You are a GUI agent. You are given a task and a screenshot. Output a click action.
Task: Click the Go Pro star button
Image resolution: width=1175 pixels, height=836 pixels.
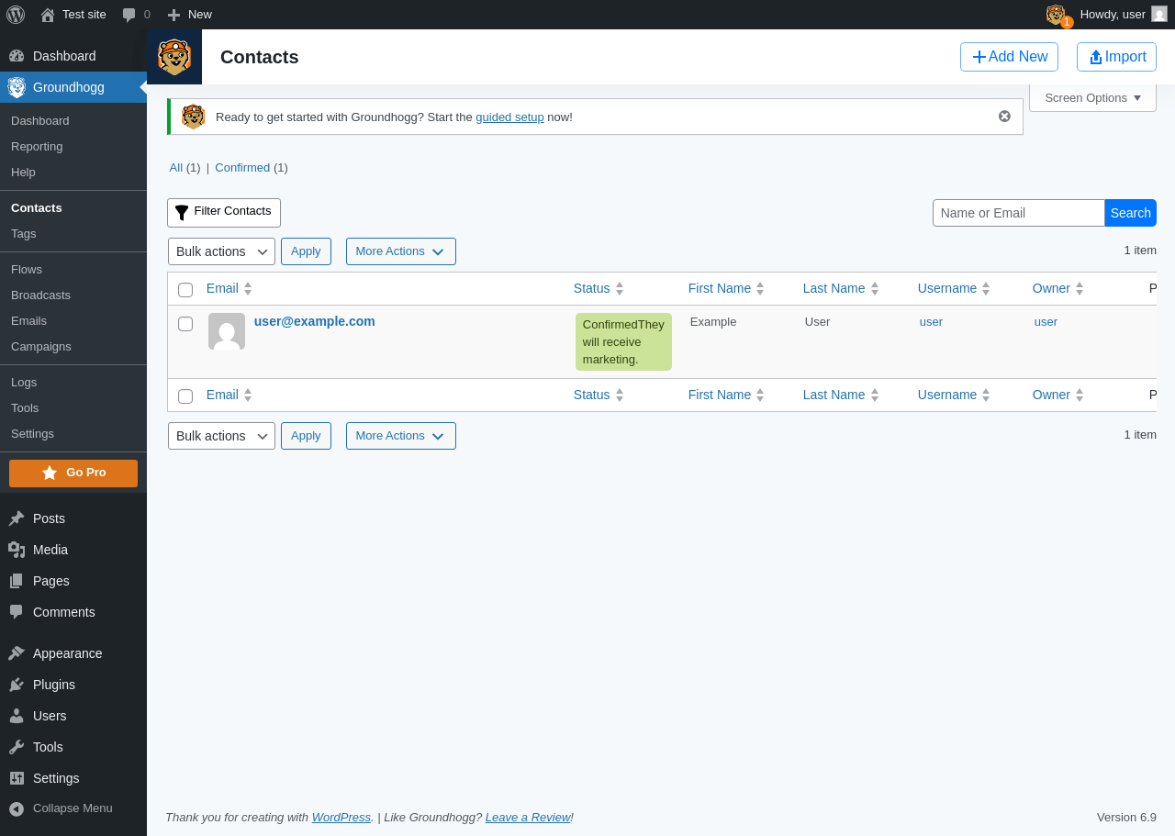pos(73,474)
